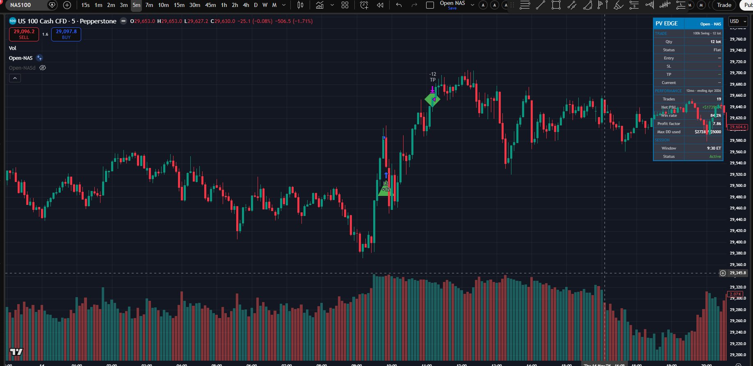
Task: Select the daily D timeframe
Action: click(256, 5)
